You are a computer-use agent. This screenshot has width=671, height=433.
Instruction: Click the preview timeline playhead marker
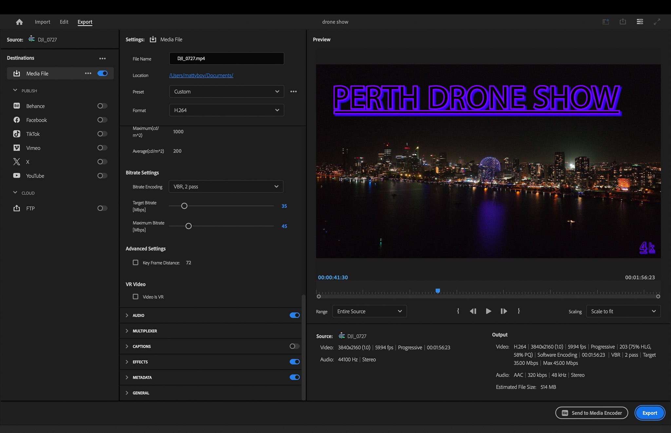pyautogui.click(x=438, y=291)
